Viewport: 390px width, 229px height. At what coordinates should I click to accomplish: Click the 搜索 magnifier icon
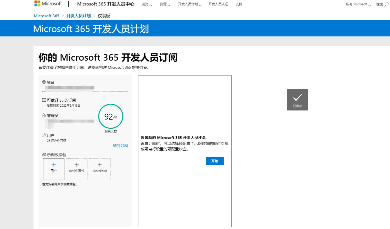pos(386,4)
